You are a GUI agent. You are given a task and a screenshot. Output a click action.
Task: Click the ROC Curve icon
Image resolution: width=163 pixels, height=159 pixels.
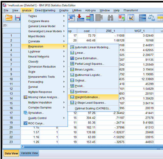tap(25, 123)
